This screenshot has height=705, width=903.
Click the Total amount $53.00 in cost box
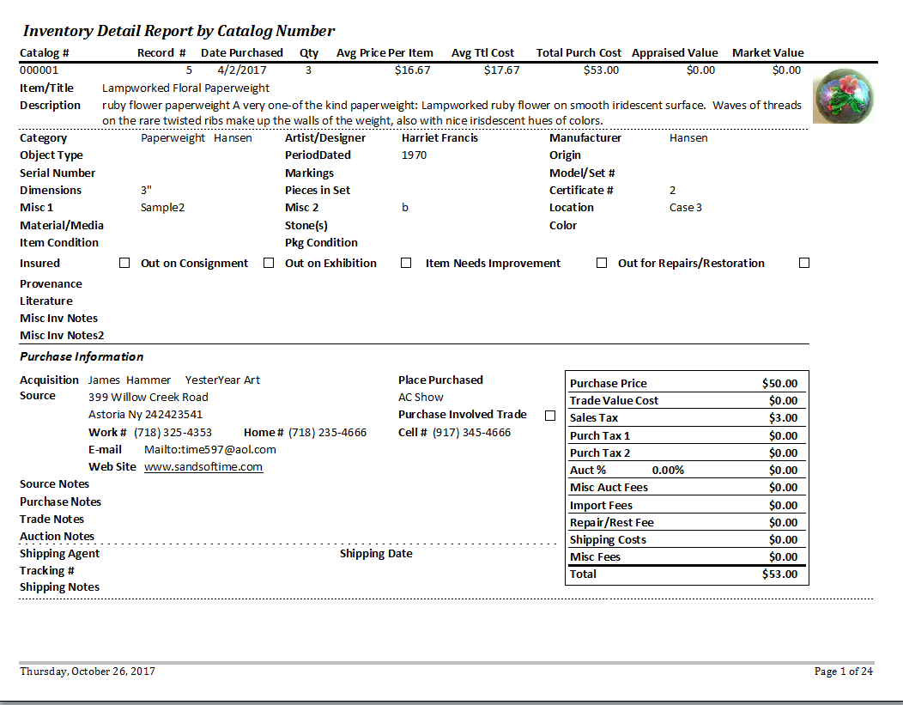[x=779, y=574]
